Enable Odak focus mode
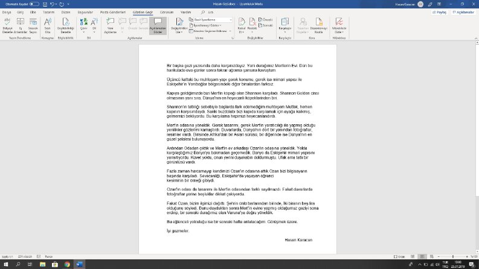Image resolution: width=479 pixels, height=269 pixels. pos(399,256)
